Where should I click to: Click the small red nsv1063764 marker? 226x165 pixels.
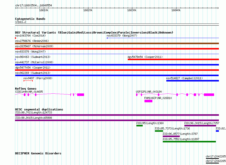coord(15,38)
